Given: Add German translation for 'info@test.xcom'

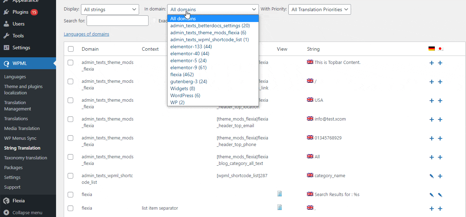Looking at the screenshot, I should [x=432, y=120].
